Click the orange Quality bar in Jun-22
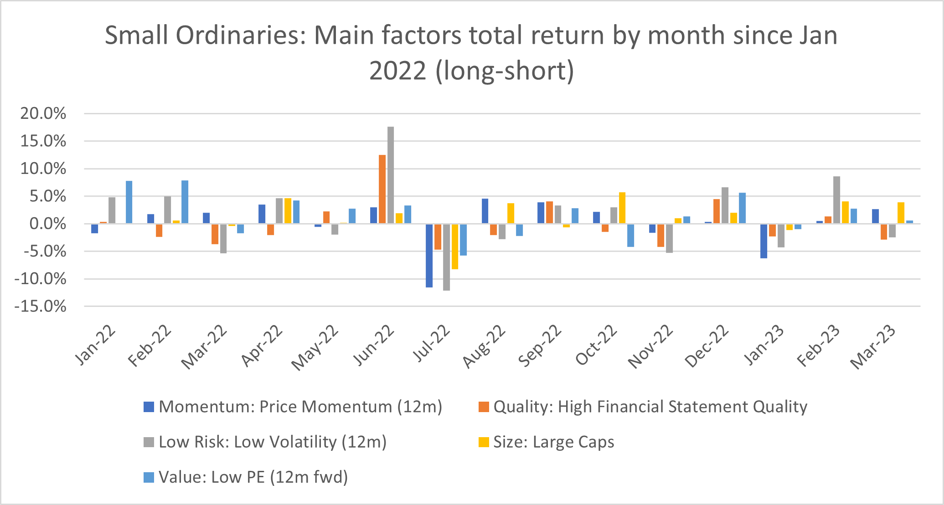 pyautogui.click(x=382, y=189)
